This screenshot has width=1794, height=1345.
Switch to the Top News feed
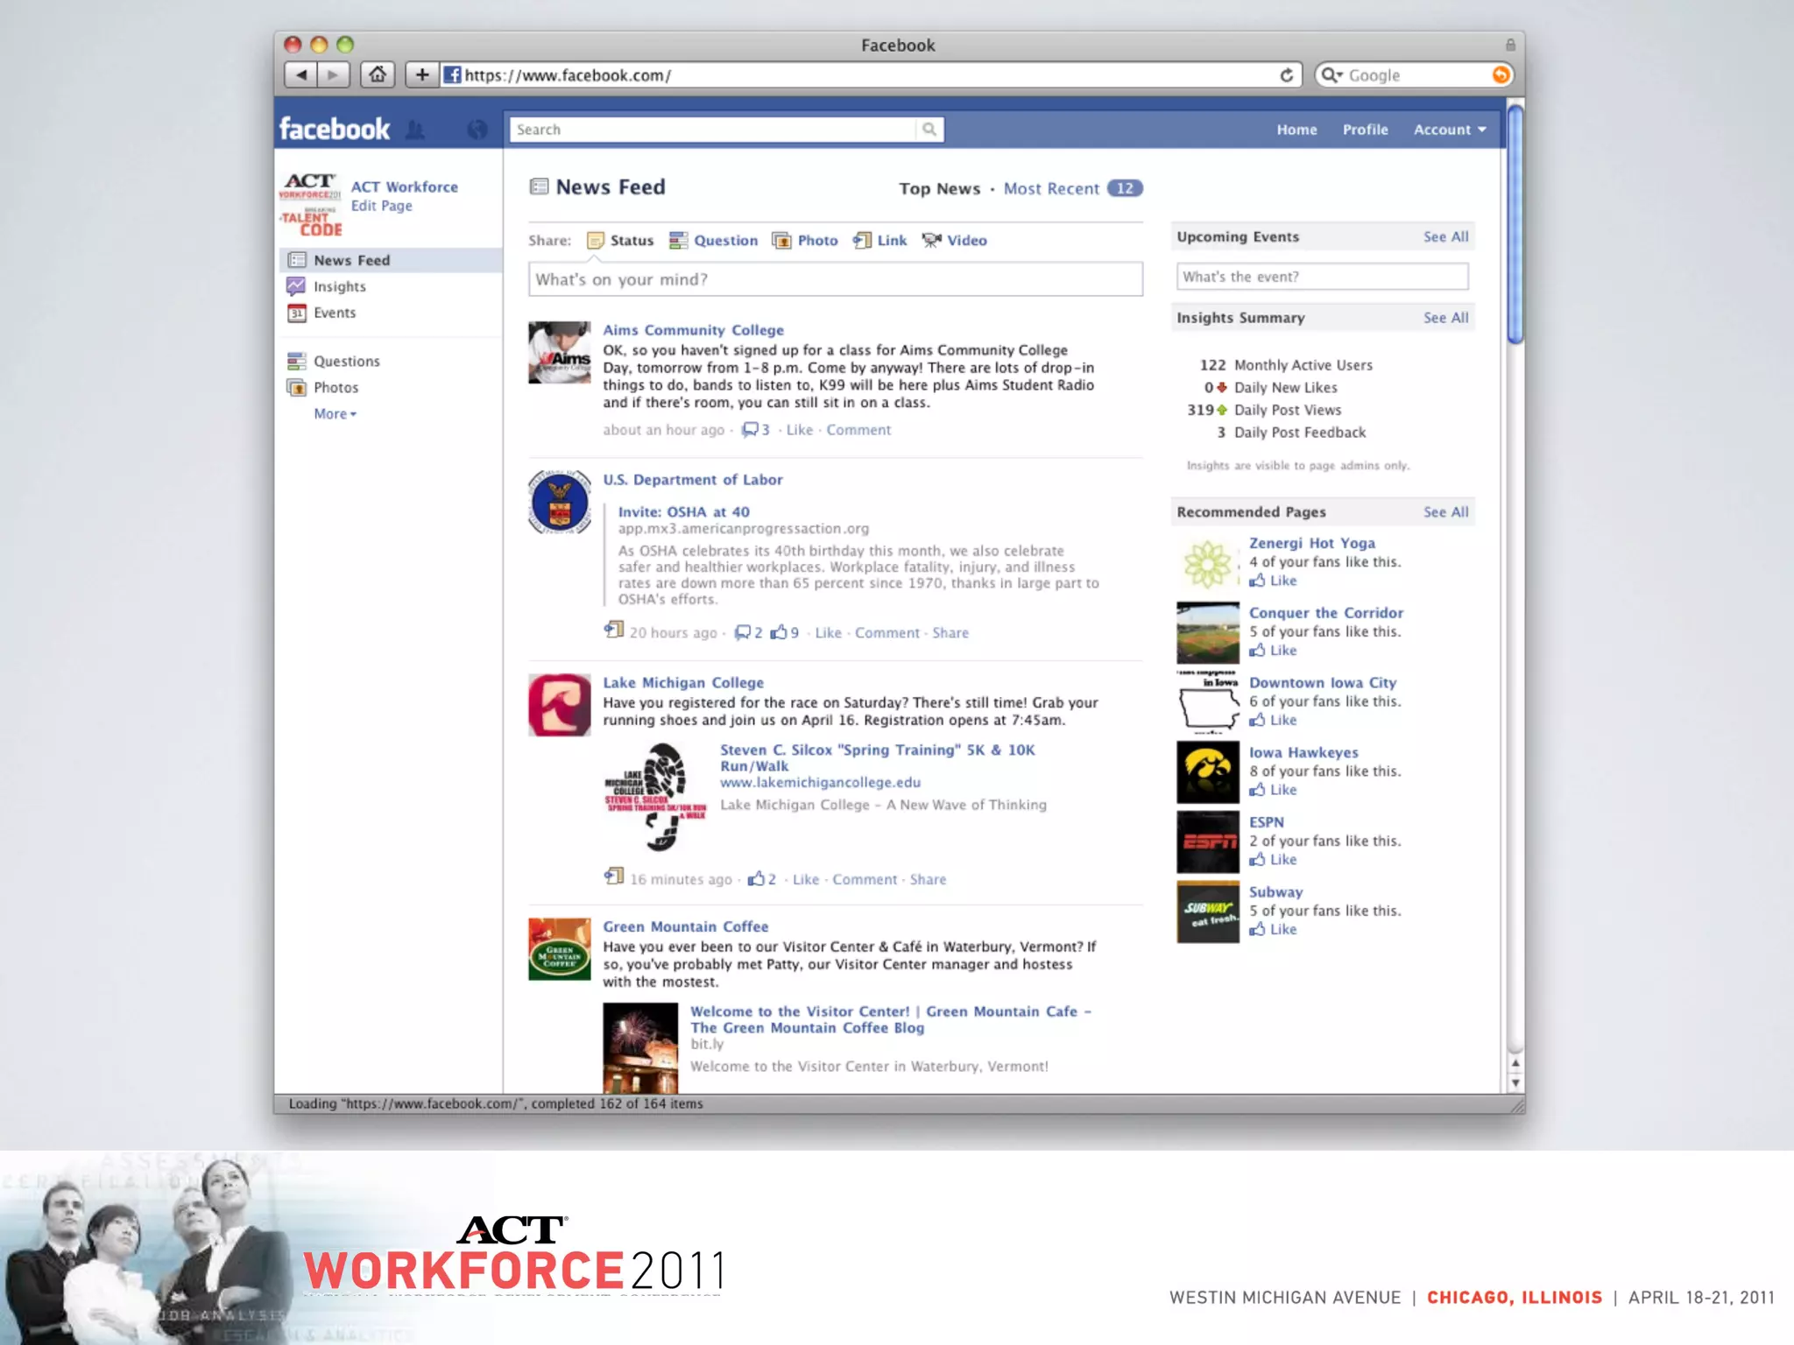point(940,188)
